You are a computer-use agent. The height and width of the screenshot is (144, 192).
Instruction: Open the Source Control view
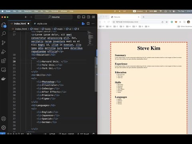[4, 43]
